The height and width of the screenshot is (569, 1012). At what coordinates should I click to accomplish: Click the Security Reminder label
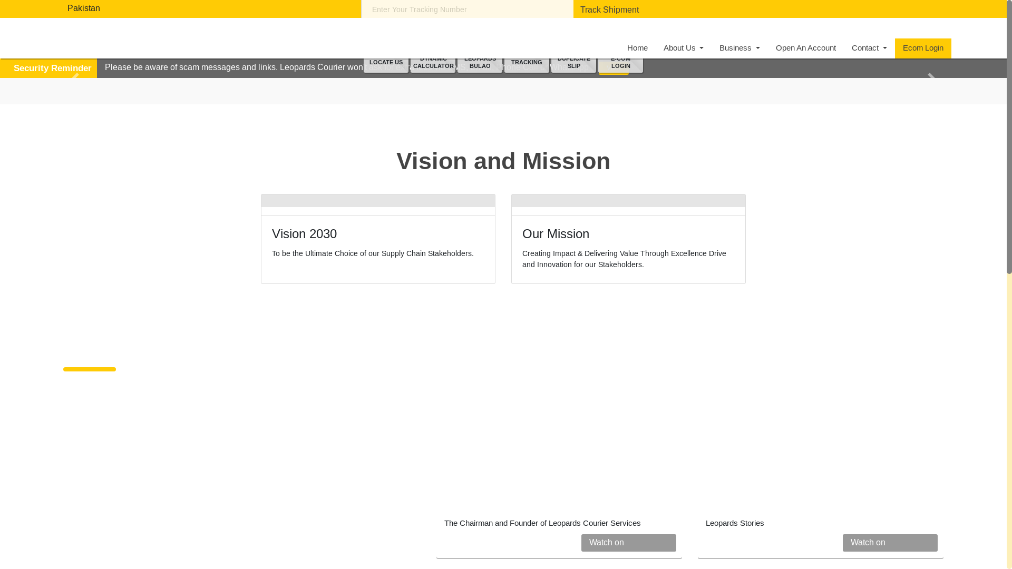click(52, 68)
